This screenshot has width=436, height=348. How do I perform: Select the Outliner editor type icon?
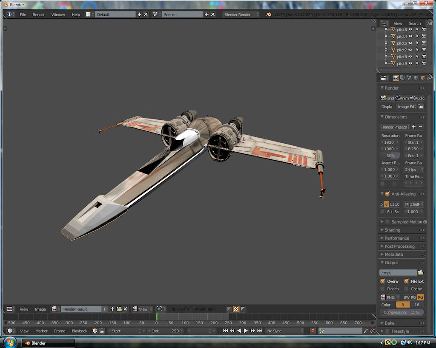pos(384,23)
